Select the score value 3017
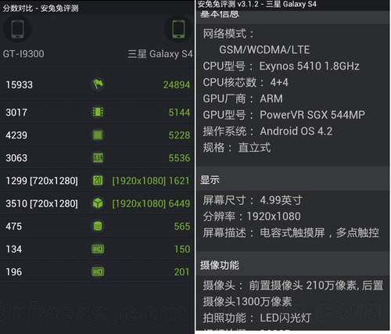 16,113
